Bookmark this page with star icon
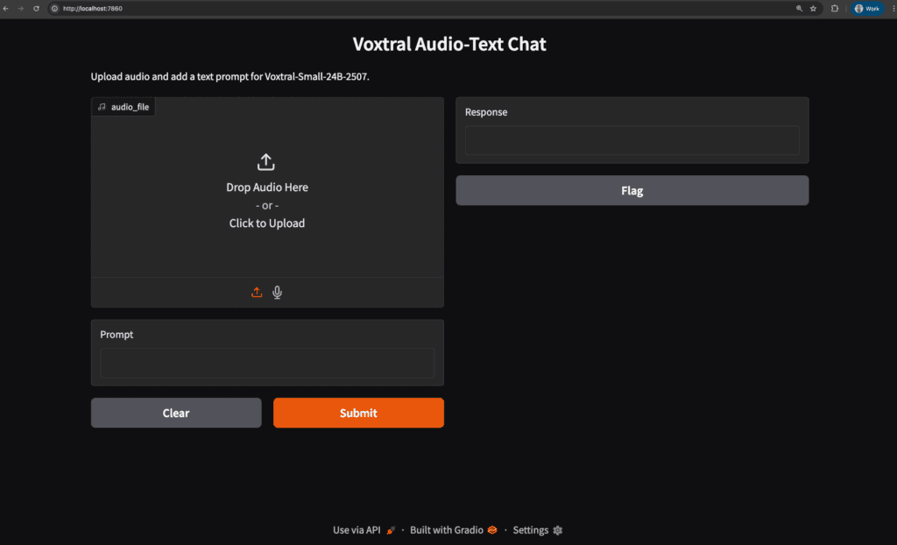Image resolution: width=897 pixels, height=545 pixels. tap(814, 9)
